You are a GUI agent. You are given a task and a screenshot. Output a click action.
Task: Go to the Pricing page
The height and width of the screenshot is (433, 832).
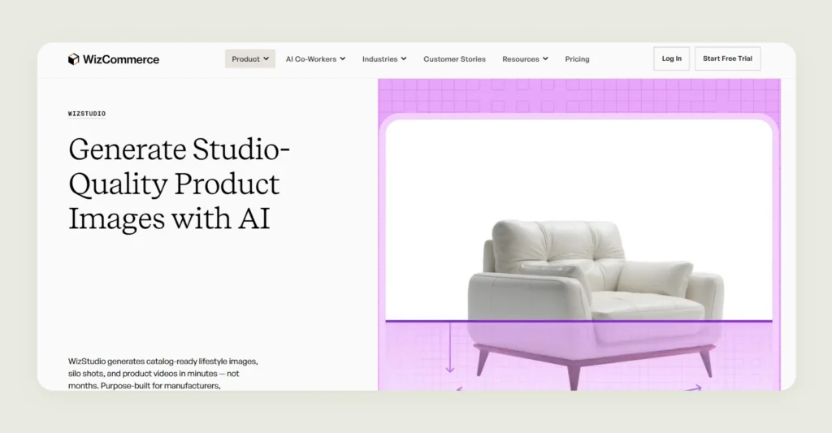click(x=577, y=59)
